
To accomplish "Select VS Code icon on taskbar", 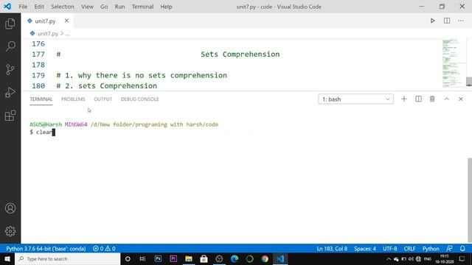I will click(280, 258).
